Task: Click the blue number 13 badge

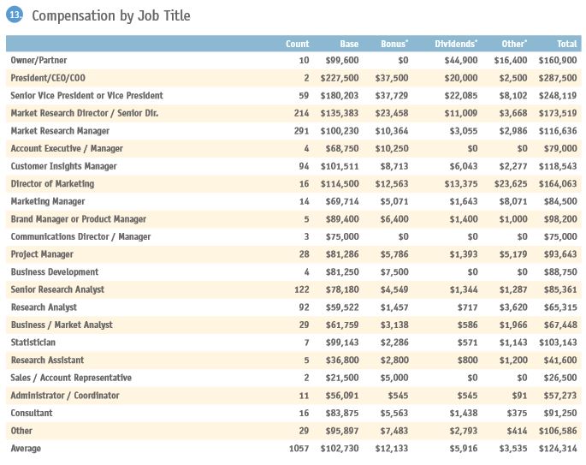Action: coord(16,15)
